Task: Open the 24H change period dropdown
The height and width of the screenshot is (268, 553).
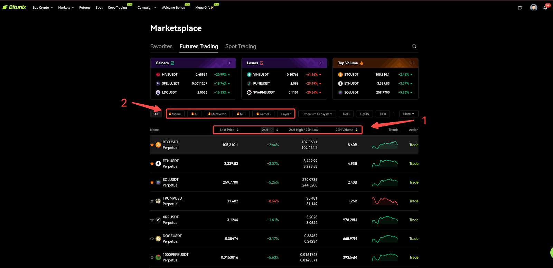Action: (267, 130)
